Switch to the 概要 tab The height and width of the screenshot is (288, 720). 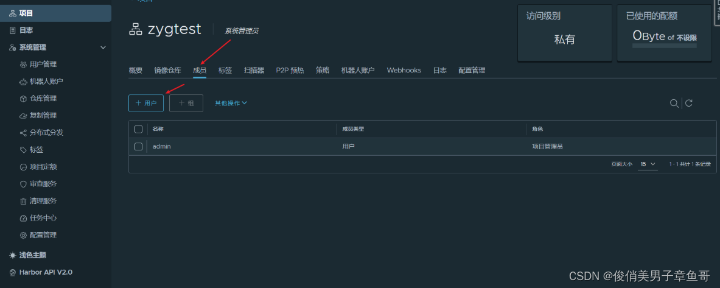pyautogui.click(x=136, y=70)
